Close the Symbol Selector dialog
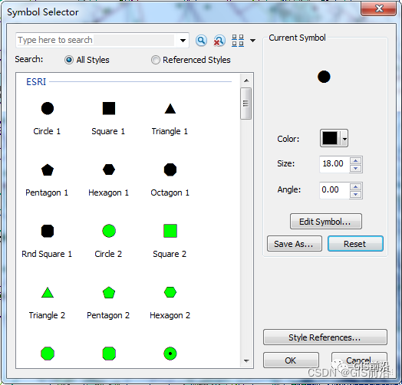Image resolution: width=402 pixels, height=385 pixels. (379, 9)
